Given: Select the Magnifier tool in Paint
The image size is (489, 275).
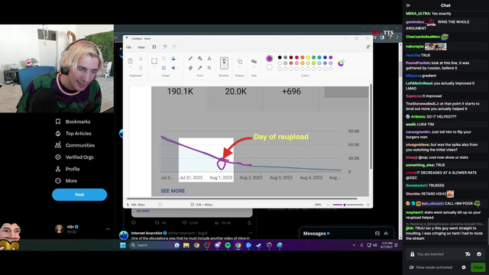Looking at the screenshot, I should [209, 68].
